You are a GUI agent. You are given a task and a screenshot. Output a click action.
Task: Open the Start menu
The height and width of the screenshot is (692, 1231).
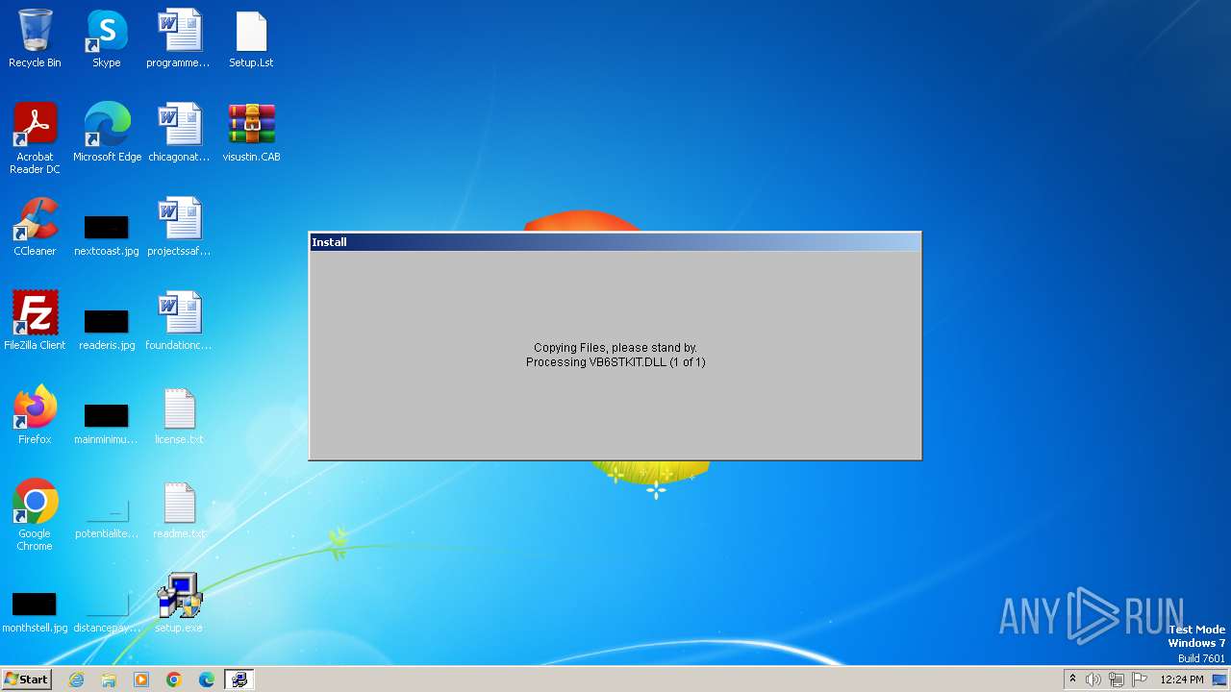click(26, 680)
